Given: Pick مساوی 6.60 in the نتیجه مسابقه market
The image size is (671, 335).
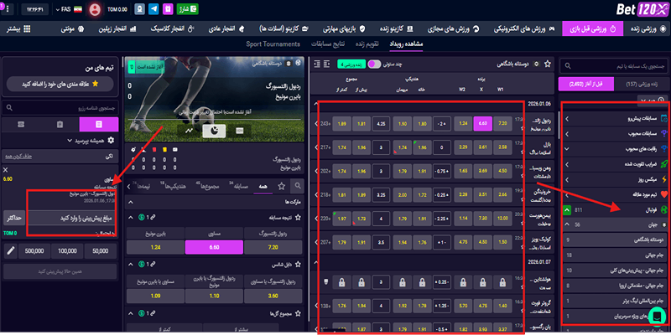Looking at the screenshot, I should 214,247.
